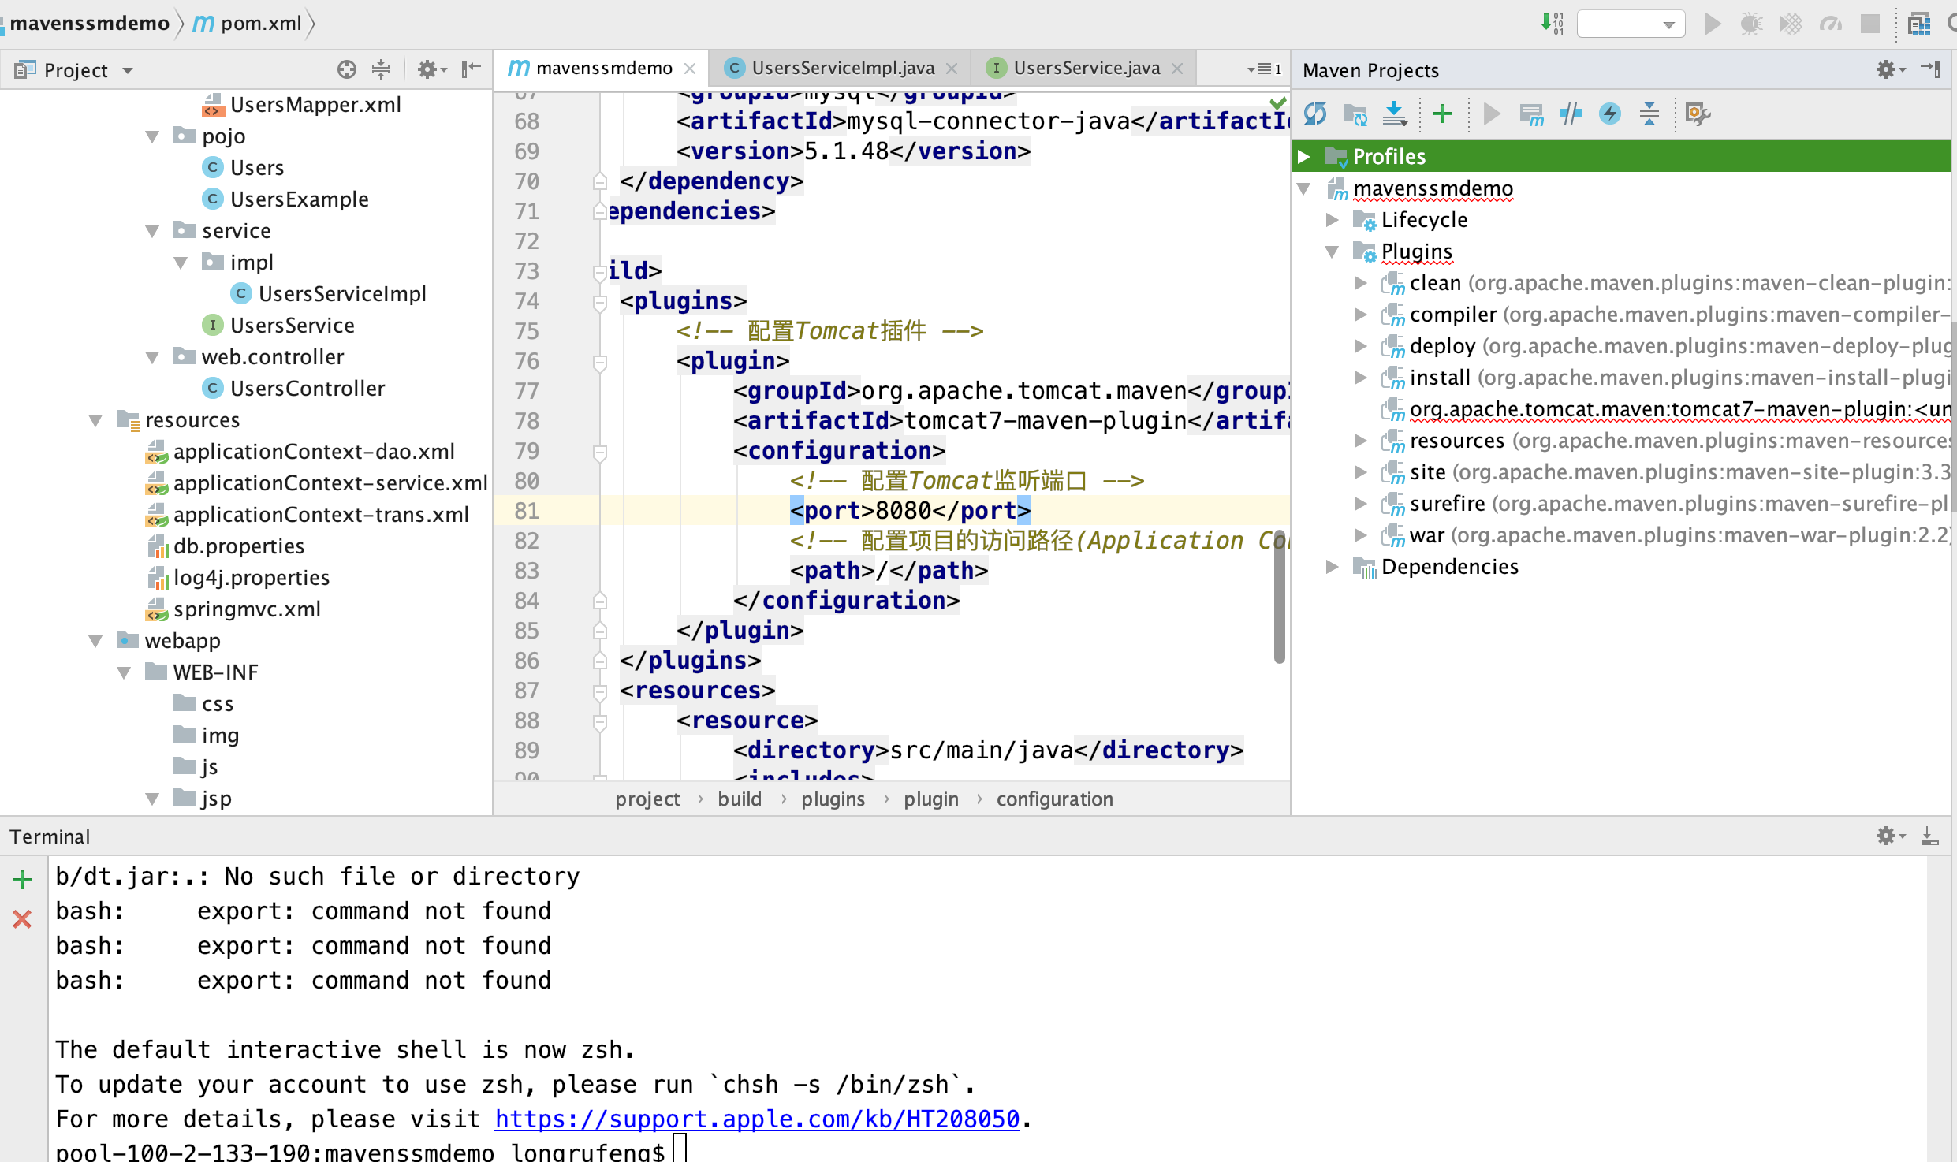Image resolution: width=1957 pixels, height=1162 pixels.
Task: Fold the configuration block at line 79
Action: (x=600, y=452)
